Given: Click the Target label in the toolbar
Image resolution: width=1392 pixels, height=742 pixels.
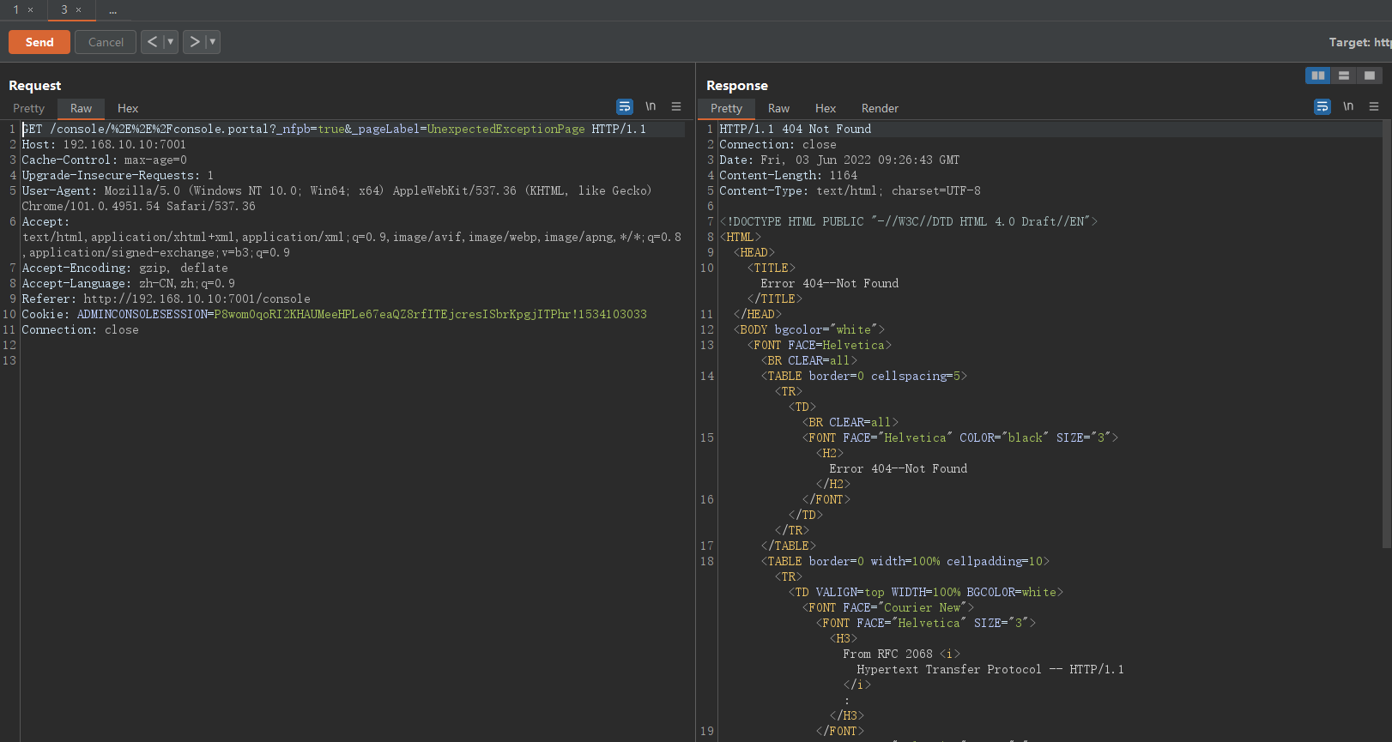Looking at the screenshot, I should point(1359,42).
